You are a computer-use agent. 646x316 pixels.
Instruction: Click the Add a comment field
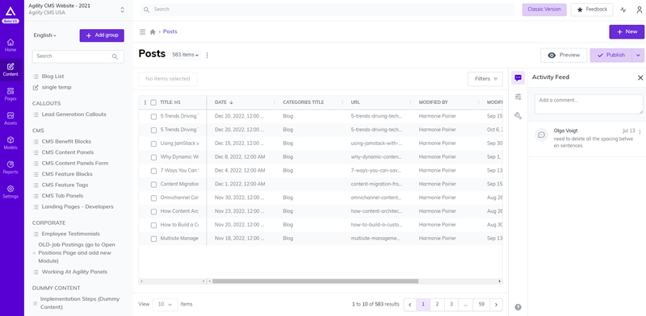click(589, 104)
